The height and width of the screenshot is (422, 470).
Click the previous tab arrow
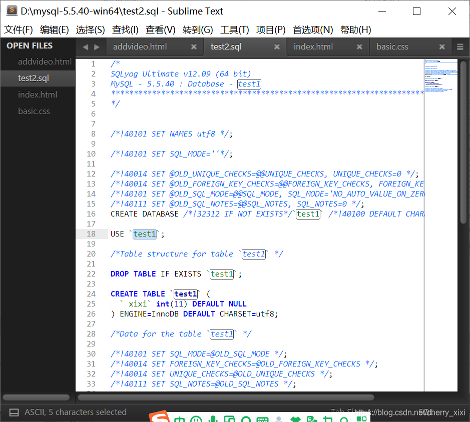[86, 47]
